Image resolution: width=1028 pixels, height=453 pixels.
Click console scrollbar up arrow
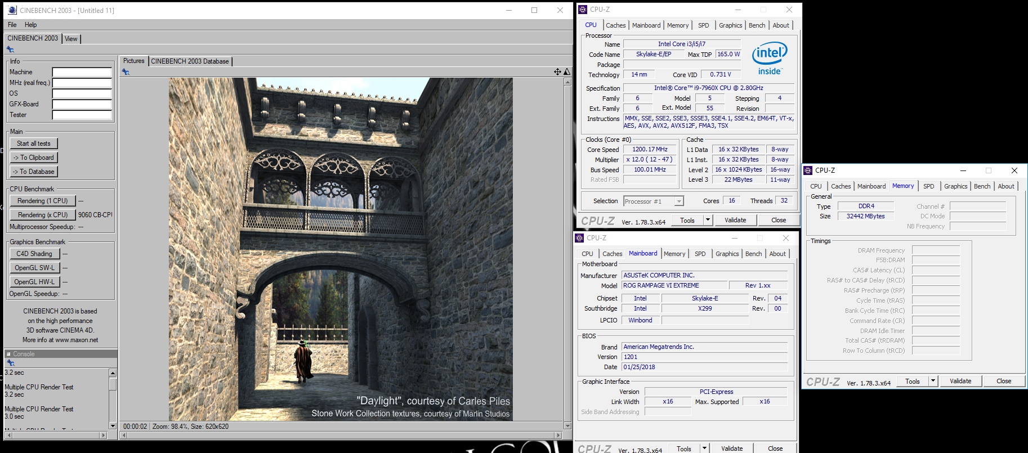pyautogui.click(x=113, y=373)
